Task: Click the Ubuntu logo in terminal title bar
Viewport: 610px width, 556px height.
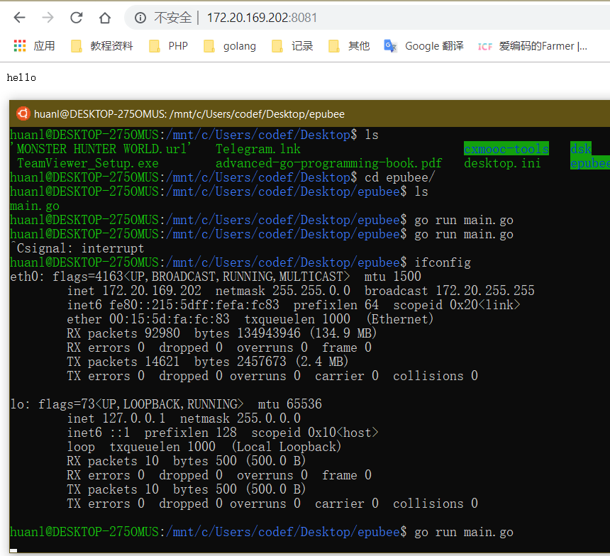Action: [x=23, y=113]
